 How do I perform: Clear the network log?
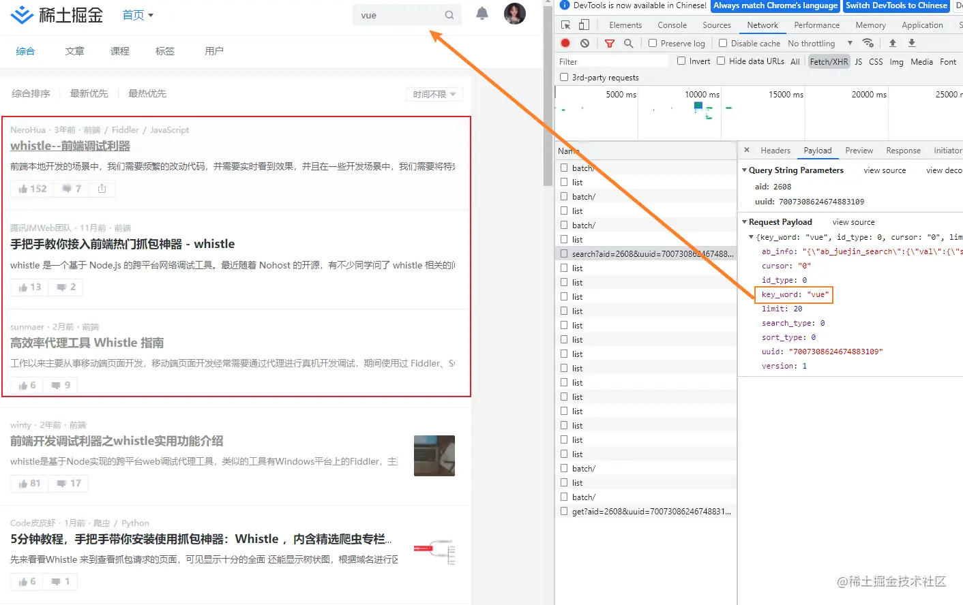pyautogui.click(x=584, y=43)
